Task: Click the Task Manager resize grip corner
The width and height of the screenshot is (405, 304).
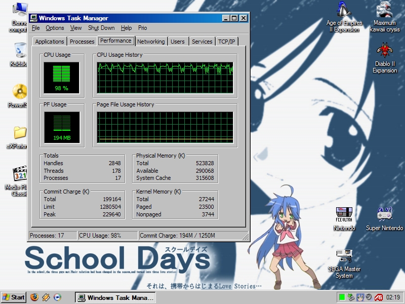Action: (x=245, y=237)
